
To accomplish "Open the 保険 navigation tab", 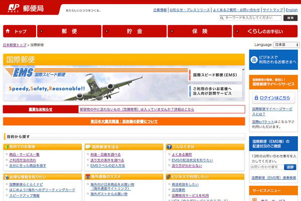I will pyautogui.click(x=200, y=31).
